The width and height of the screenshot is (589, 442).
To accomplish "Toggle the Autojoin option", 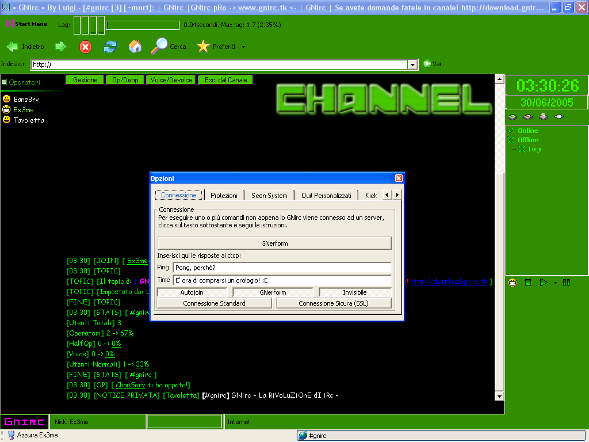I will (192, 292).
